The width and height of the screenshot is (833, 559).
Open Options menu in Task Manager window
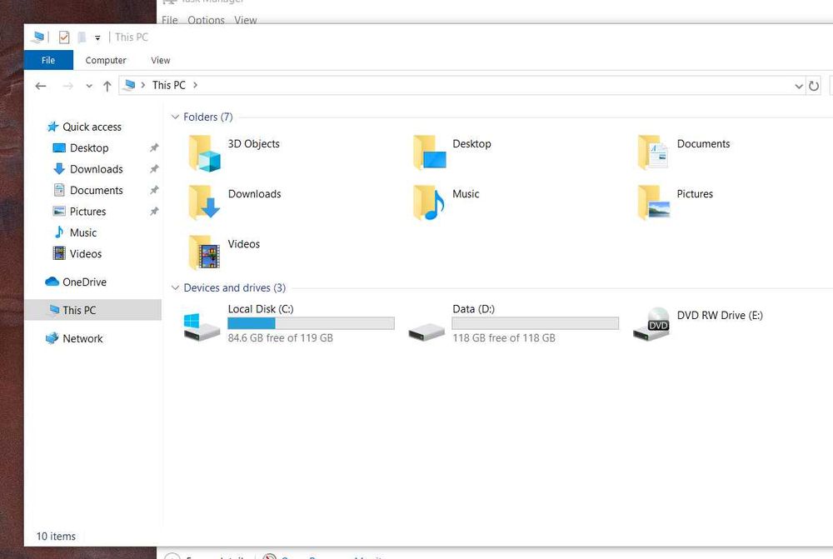click(x=206, y=20)
